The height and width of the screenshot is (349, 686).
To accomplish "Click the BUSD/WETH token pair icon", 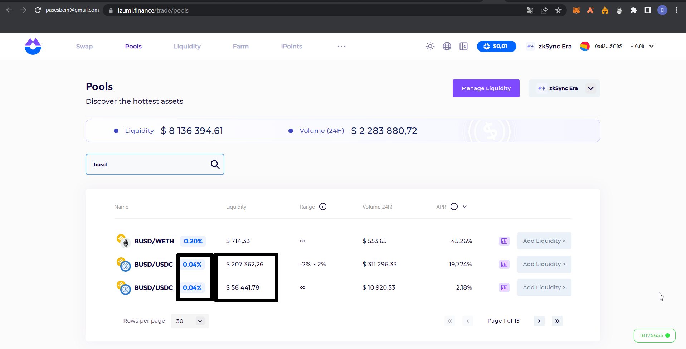I will [123, 241].
